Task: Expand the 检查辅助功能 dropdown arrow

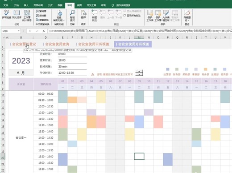Action: point(64,20)
